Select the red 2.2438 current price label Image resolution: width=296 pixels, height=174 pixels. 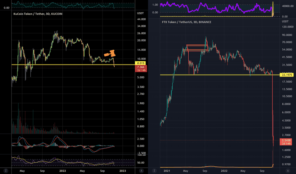(286, 142)
